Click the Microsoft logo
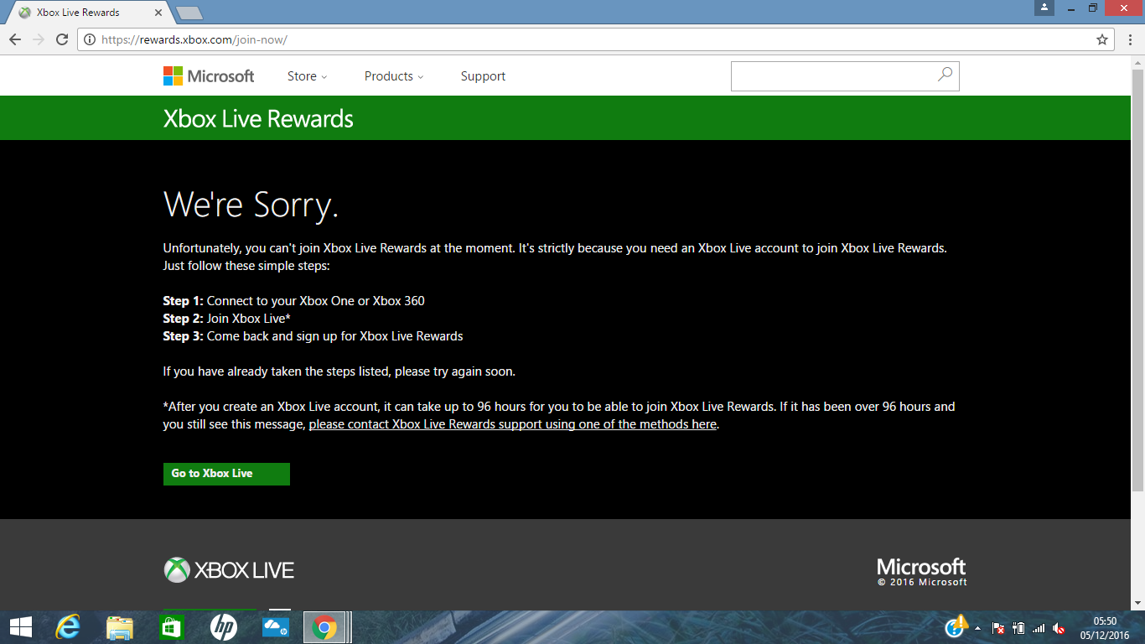This screenshot has width=1145, height=644. 208,75
